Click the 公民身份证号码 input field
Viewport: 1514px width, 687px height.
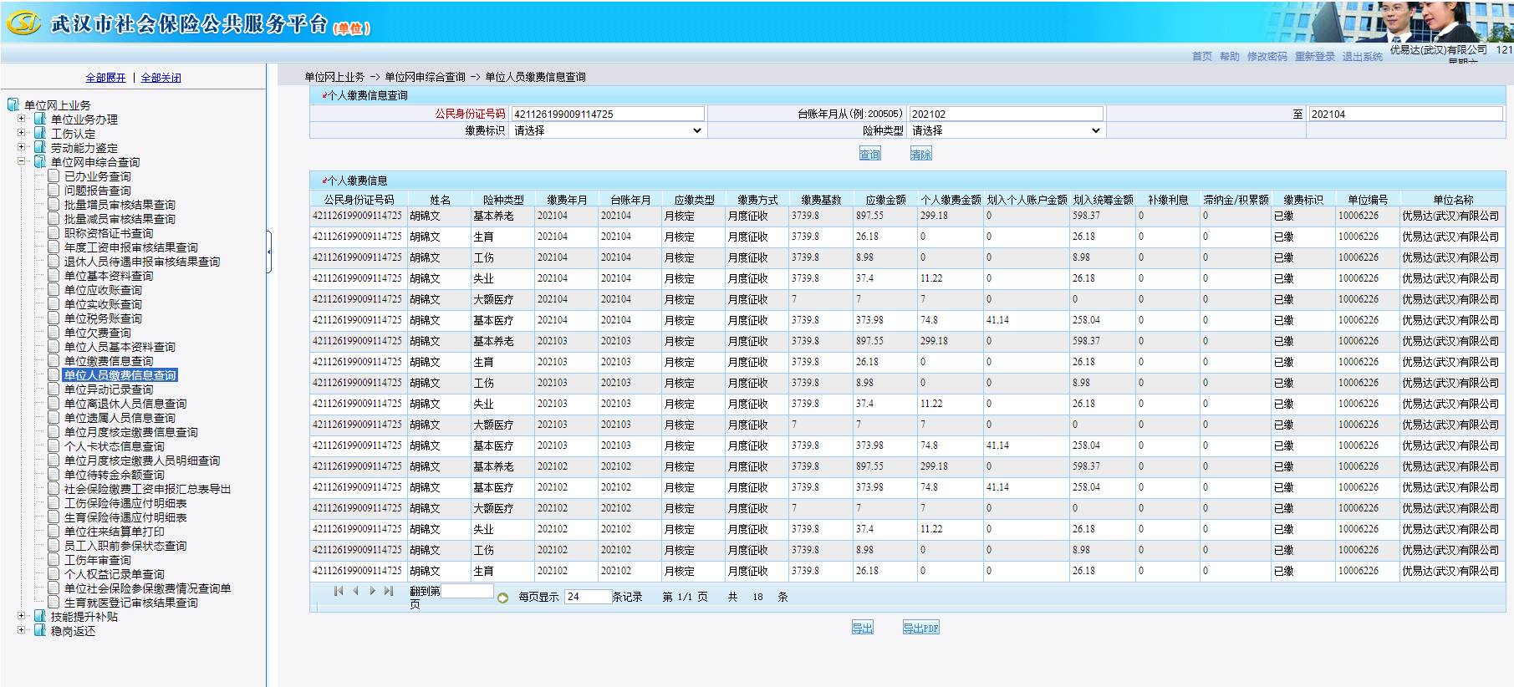(x=608, y=114)
